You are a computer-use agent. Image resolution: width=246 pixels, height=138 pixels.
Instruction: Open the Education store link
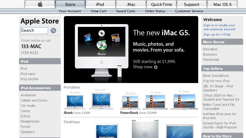pyautogui.click(x=210, y=49)
